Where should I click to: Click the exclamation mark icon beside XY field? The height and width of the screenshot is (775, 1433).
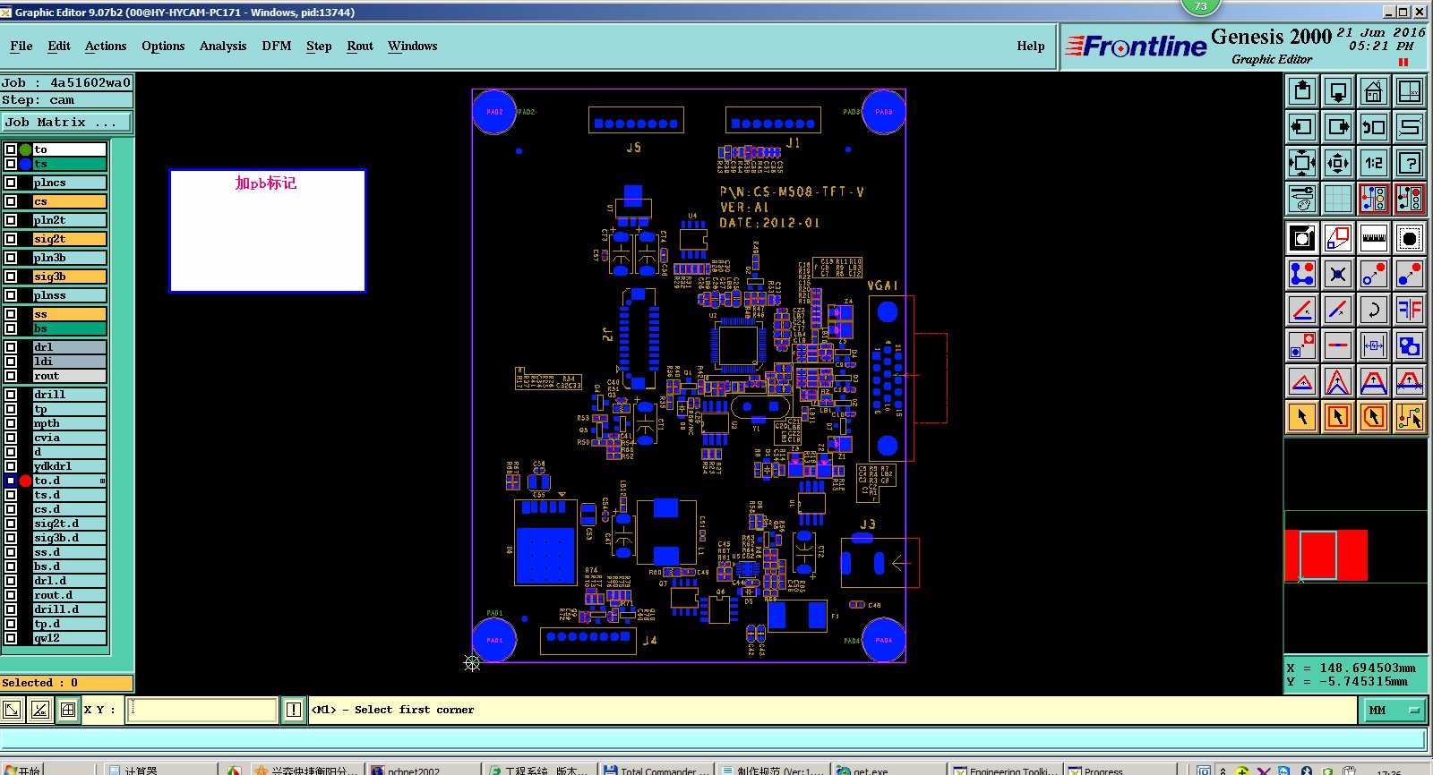(x=294, y=710)
